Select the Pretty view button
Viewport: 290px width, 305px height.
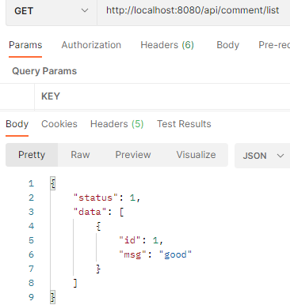coord(32,155)
